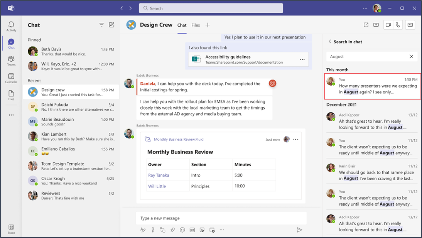Clear the August search in chat field
Image resolution: width=422 pixels, height=238 pixels.
[x=411, y=57]
